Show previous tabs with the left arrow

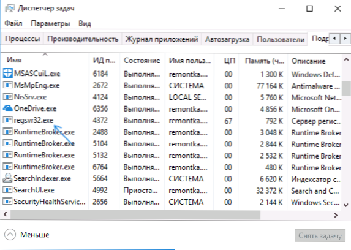(x=334, y=39)
